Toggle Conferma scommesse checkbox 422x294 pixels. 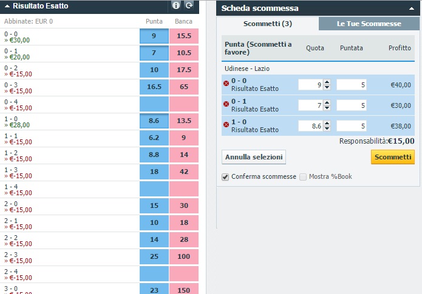coord(226,176)
